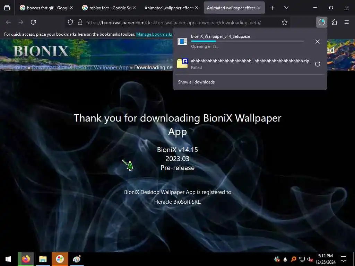Switch to the first Animated wallpaper effects tab
Screen dimensions: 355x266
point(171,8)
